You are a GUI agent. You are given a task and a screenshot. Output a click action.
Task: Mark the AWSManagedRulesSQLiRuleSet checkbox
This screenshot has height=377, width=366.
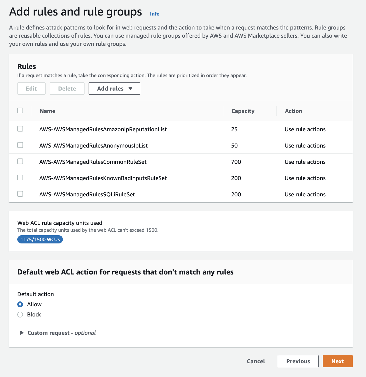(x=20, y=194)
